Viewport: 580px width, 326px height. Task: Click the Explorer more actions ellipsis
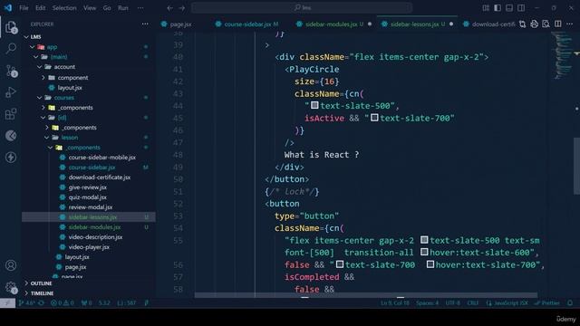pyautogui.click(x=145, y=24)
